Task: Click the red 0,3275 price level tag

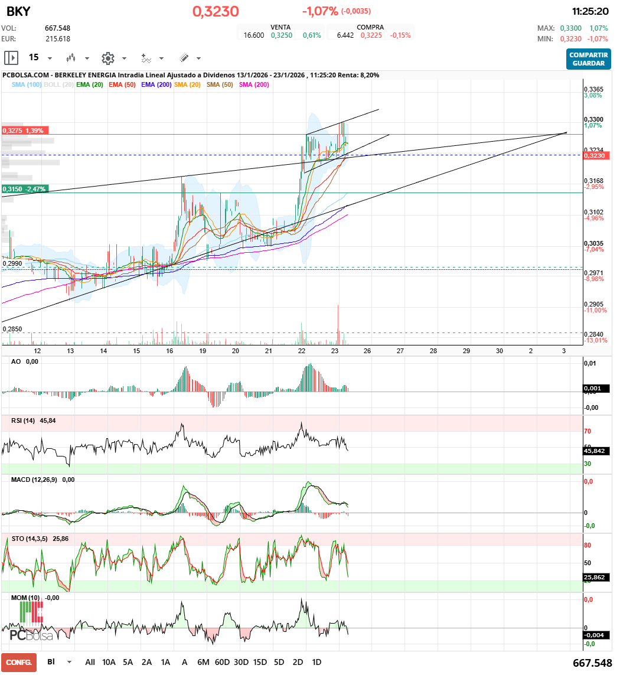Action: pos(25,130)
